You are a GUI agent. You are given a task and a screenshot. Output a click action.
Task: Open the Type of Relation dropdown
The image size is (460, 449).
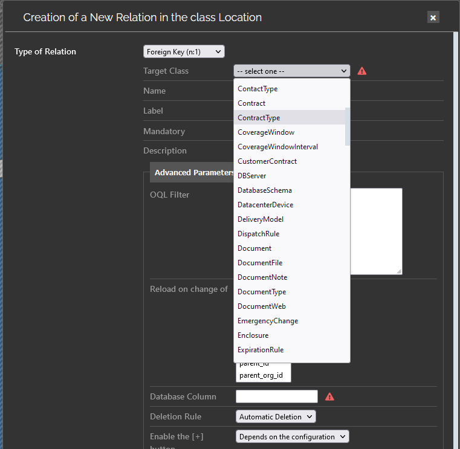tap(184, 52)
